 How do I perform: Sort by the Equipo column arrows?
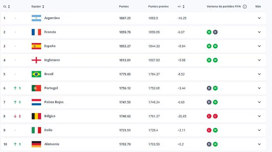[x=43, y=7]
